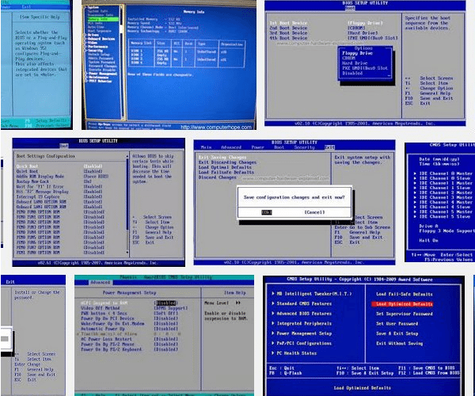Screen dimensions: 475x396
Task: Select Bootup Num-Lock setting
Action: [x=32, y=181]
